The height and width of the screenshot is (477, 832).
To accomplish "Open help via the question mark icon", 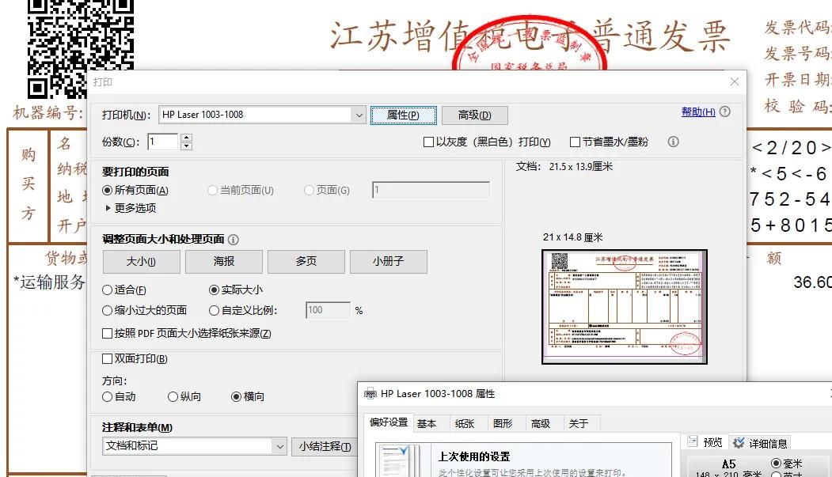I will pyautogui.click(x=725, y=112).
